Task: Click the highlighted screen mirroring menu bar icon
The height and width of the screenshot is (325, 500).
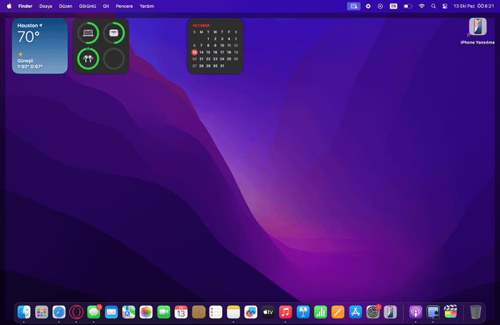Action: (354, 6)
